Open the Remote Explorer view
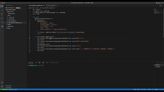Image resolution: width=164 pixels, height=92 pixels. (2, 22)
